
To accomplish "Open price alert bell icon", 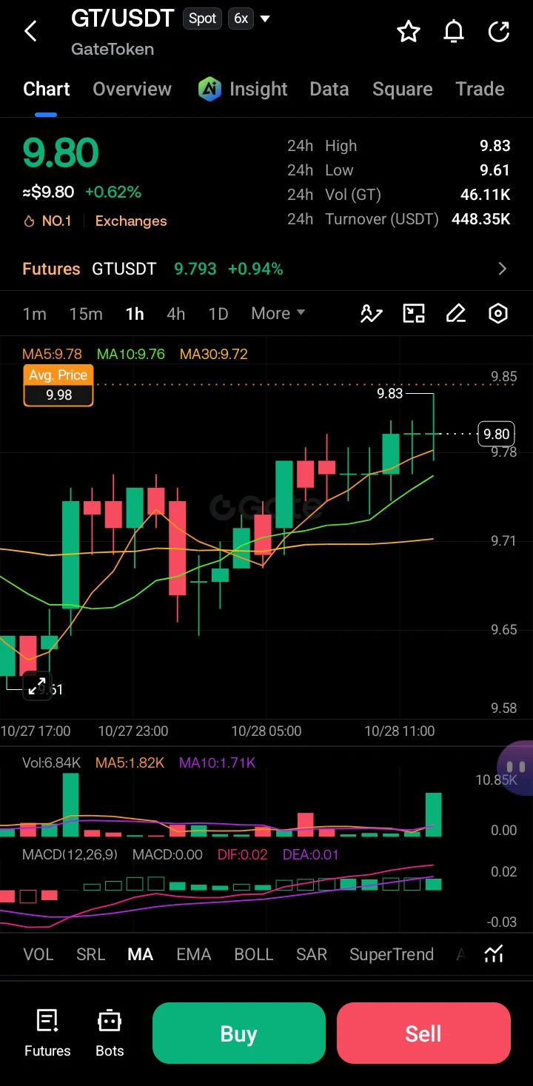I will point(454,31).
